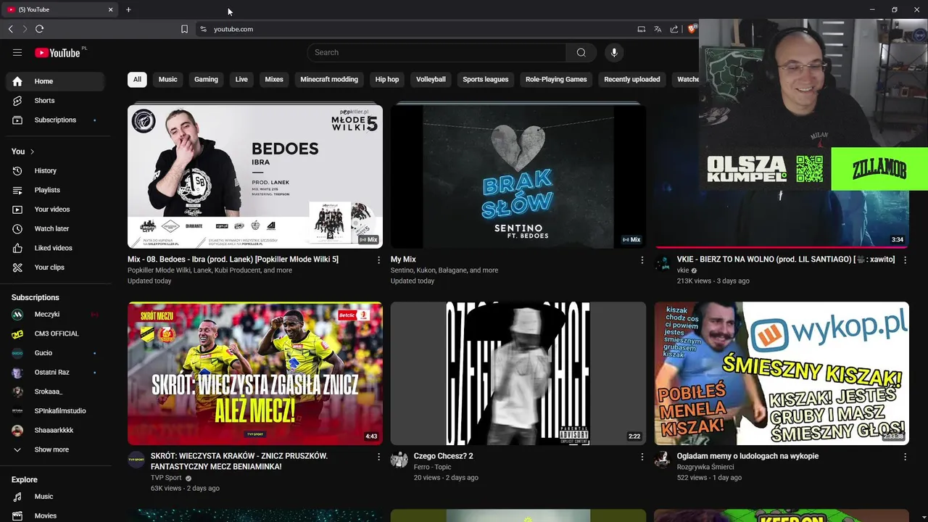This screenshot has height=522, width=928.
Task: Open the Brak Słów My Mix thumbnail
Action: click(x=518, y=176)
